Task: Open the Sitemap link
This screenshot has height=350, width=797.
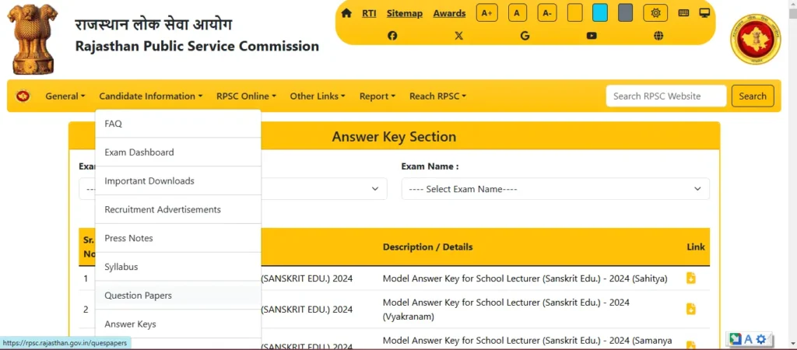Action: point(404,13)
